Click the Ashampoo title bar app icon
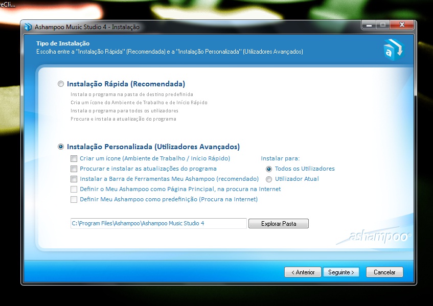The width and height of the screenshot is (433, 306). coord(28,27)
